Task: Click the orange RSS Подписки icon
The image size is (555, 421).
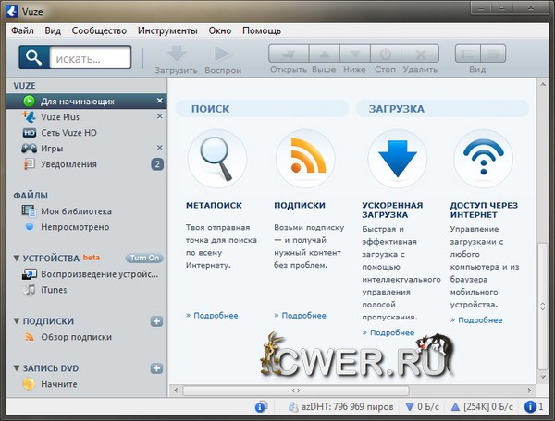Action: (x=306, y=159)
